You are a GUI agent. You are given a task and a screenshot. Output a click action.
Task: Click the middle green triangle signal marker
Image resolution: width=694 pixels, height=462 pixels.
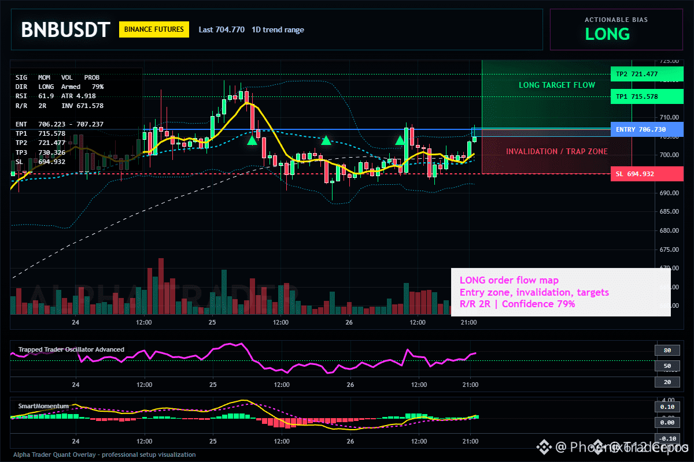(x=326, y=140)
